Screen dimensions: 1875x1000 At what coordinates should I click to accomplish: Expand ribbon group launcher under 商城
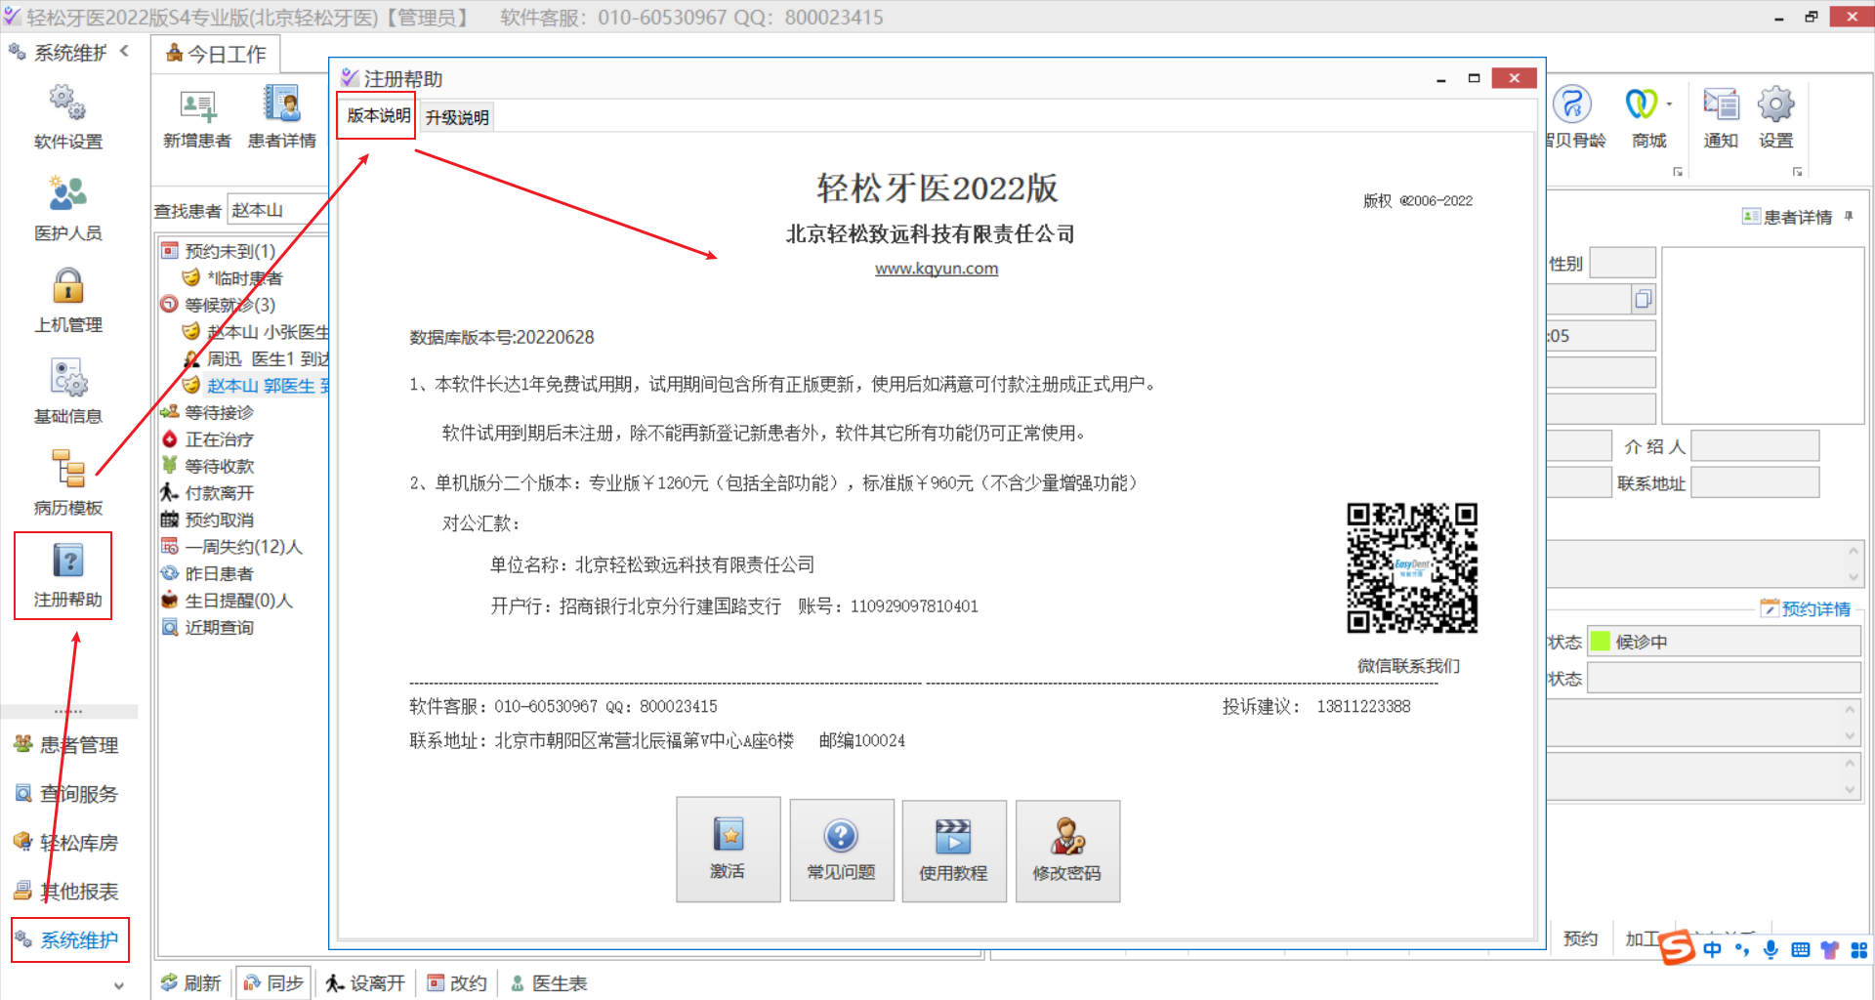1678,172
